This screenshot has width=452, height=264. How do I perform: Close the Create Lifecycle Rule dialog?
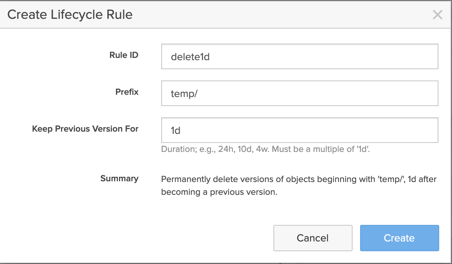[x=438, y=15]
